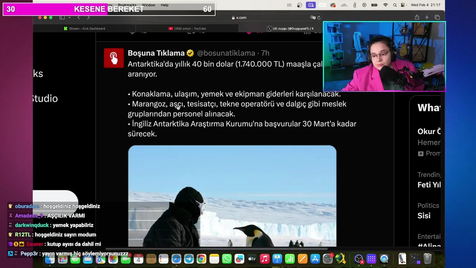This screenshot has width=476, height=268.
Task: Open the App Store from the Dock
Action: pyautogui.click(x=315, y=259)
